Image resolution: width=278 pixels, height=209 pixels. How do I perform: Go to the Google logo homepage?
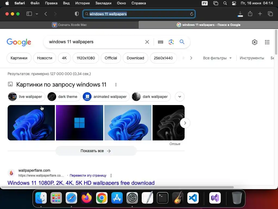coord(19,42)
